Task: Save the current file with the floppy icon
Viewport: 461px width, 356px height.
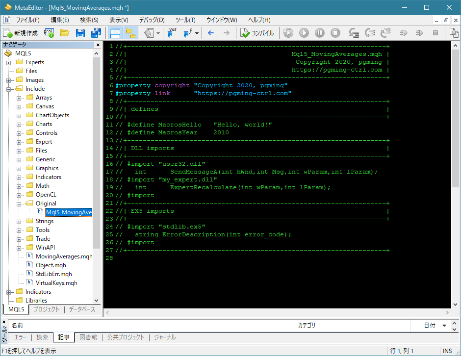Action: pos(80,33)
